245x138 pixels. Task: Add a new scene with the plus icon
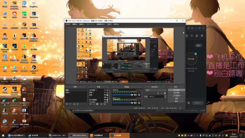pos(67,104)
